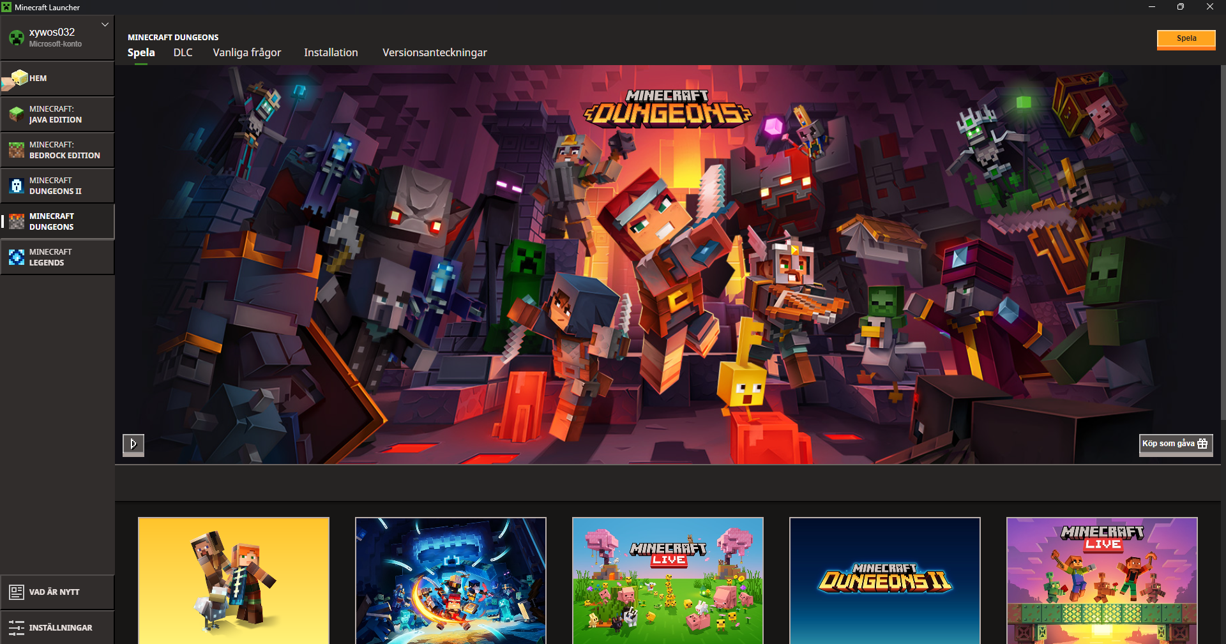
Task: Click the Microsoft-konto account label
Action: [x=56, y=44]
